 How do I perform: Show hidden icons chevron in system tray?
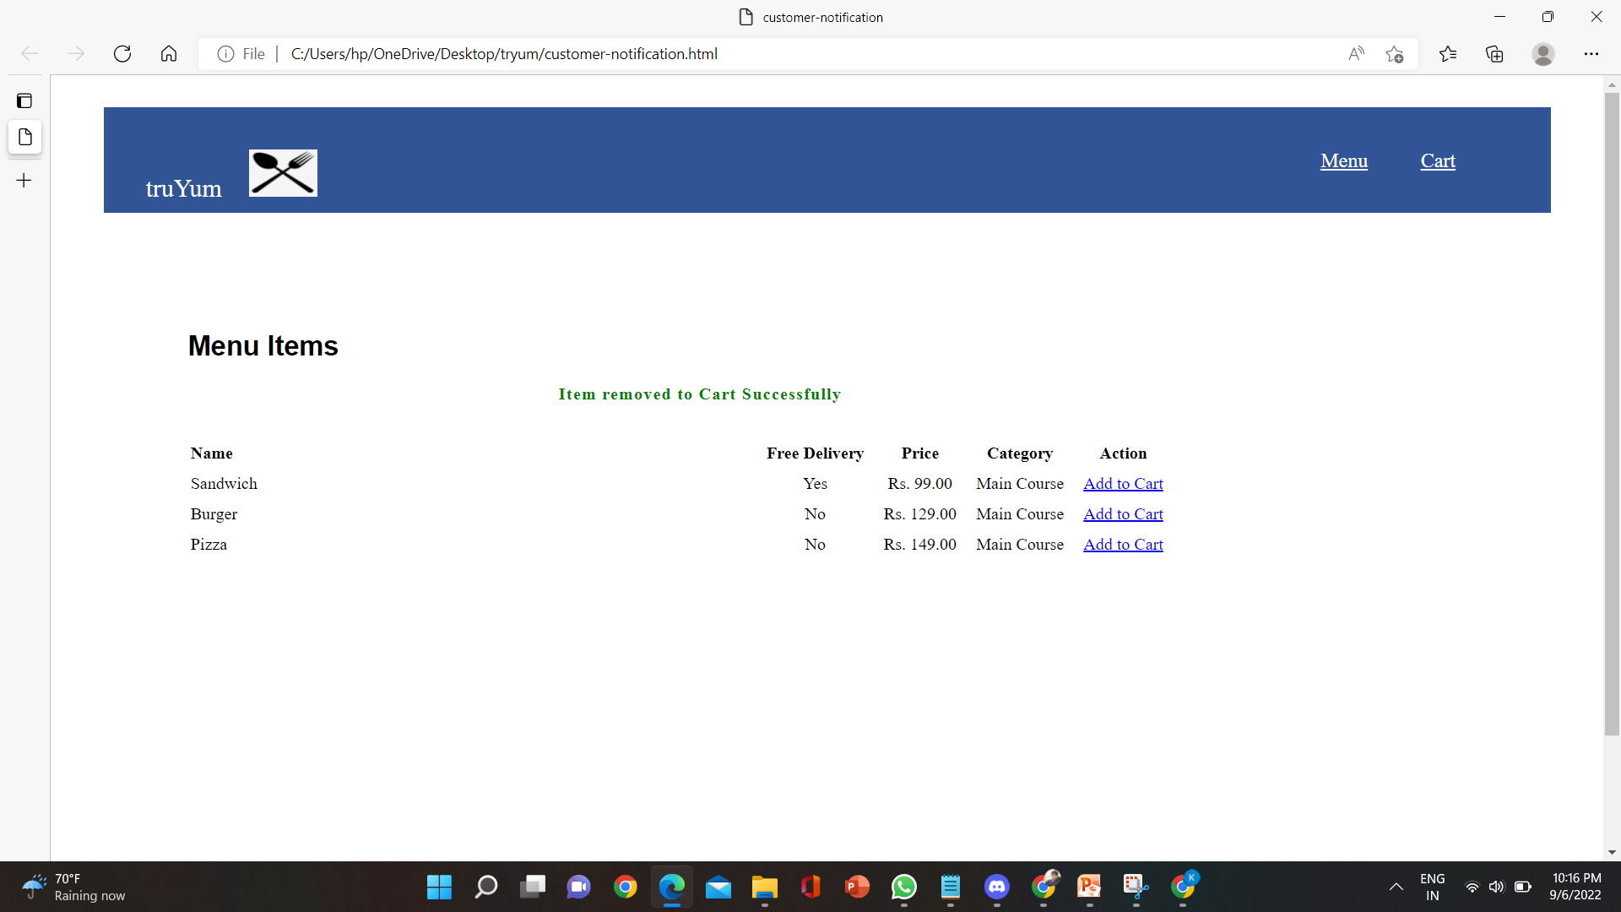pos(1396,887)
